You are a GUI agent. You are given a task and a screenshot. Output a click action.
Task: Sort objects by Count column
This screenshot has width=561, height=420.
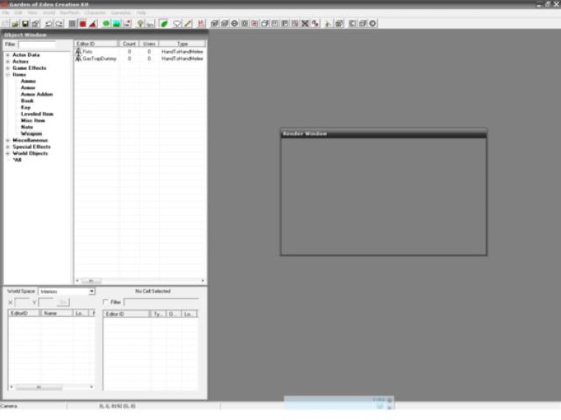point(129,44)
